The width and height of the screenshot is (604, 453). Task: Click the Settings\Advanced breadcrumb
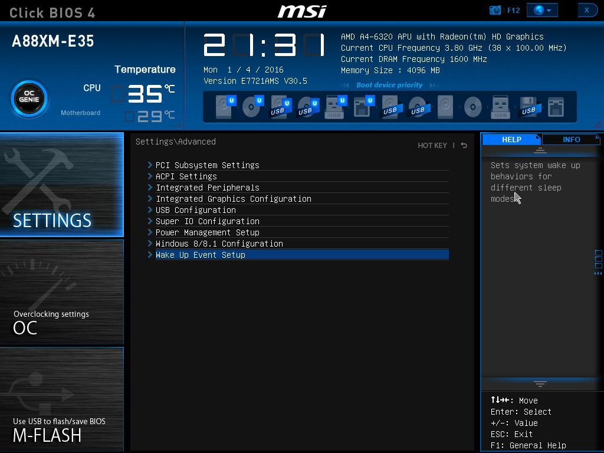(176, 142)
